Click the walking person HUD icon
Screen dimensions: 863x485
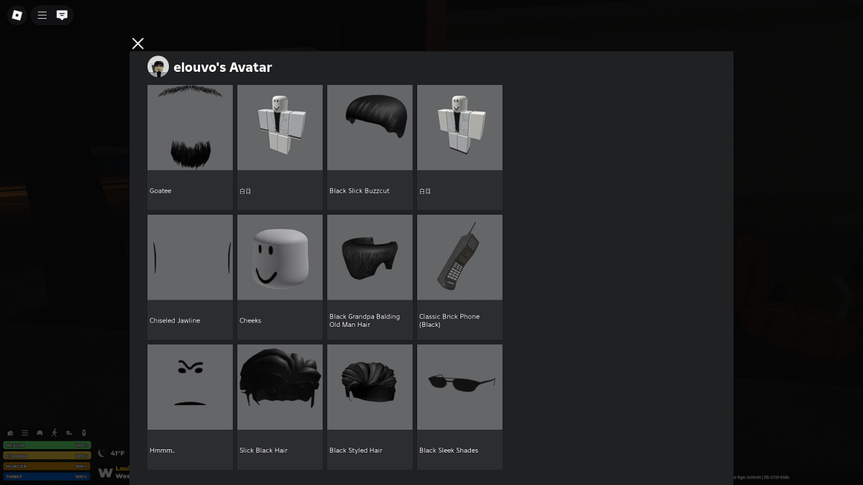[54, 433]
